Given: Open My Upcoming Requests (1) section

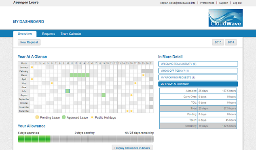Looking at the screenshot, I should click(x=198, y=77).
